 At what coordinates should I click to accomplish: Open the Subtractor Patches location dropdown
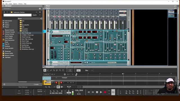[36, 12]
